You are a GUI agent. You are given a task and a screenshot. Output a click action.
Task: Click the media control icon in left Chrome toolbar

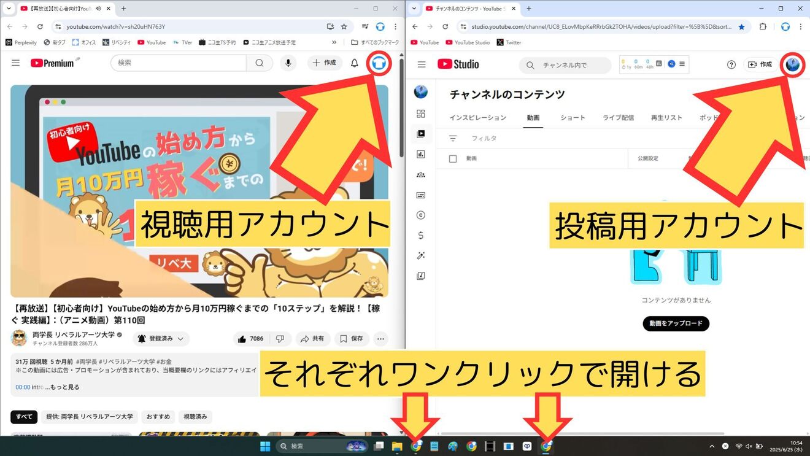coord(365,26)
